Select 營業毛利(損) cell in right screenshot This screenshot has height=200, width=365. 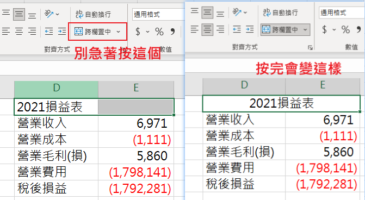244,152
